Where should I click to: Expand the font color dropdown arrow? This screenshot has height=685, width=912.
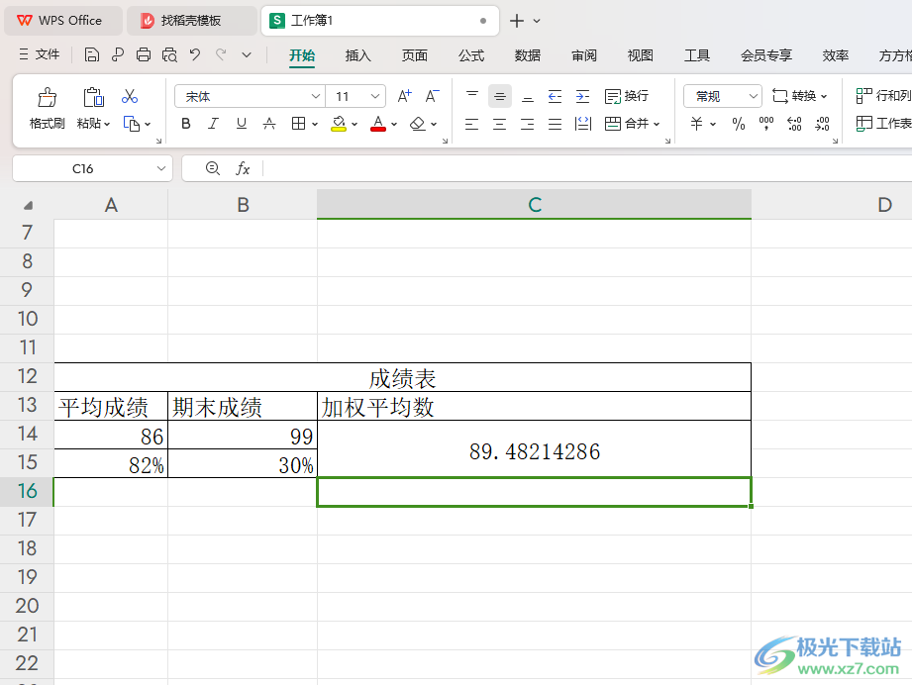tap(394, 125)
